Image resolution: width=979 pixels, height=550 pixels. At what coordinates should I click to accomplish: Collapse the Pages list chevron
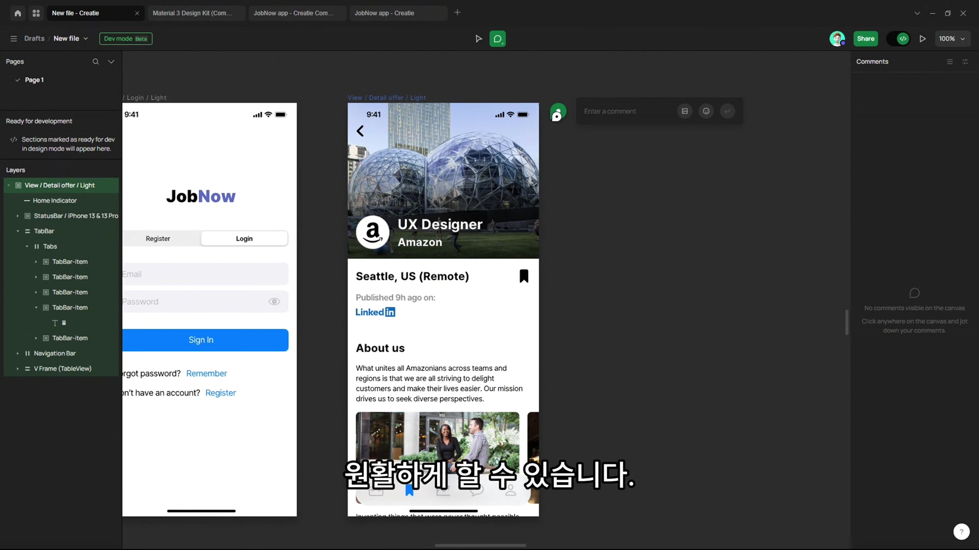111,62
